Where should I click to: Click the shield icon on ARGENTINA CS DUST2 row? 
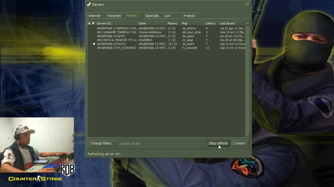pos(94,44)
